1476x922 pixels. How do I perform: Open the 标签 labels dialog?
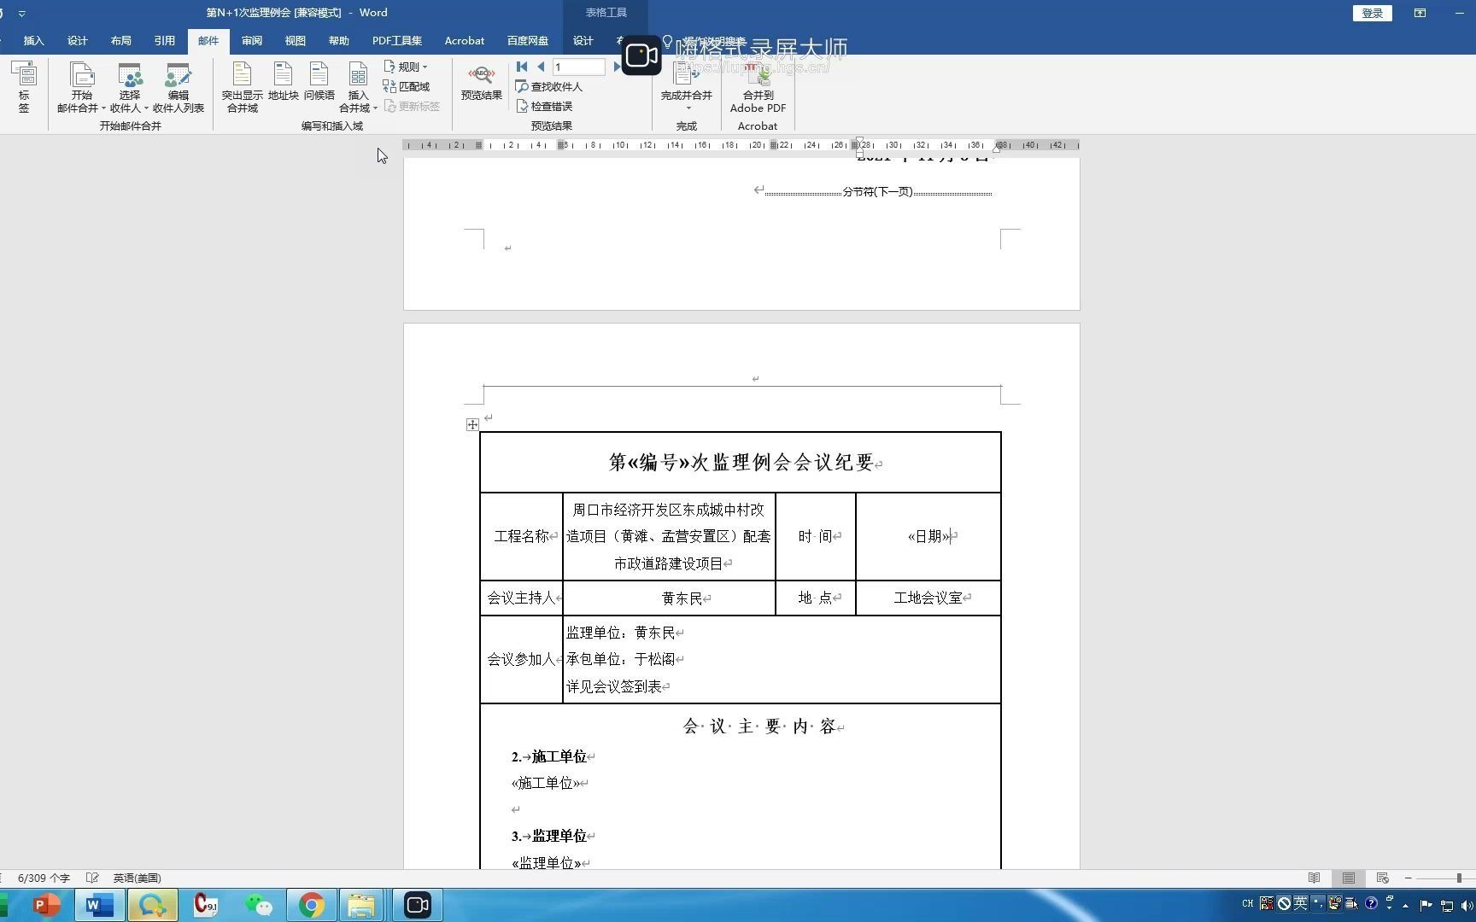point(23,85)
